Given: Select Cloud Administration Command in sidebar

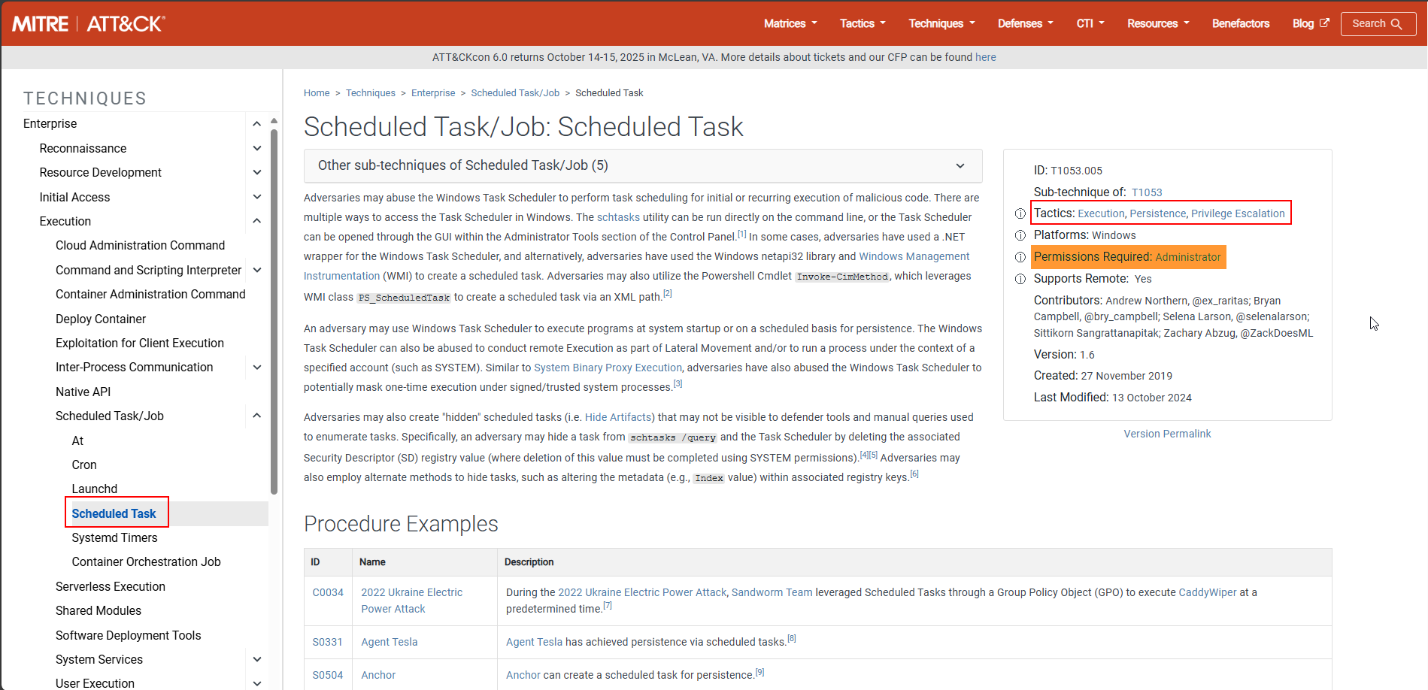Looking at the screenshot, I should [x=140, y=246].
